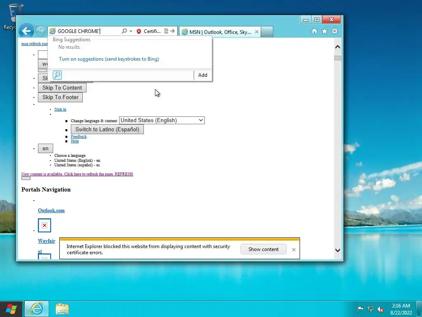Viewport: 422px width, 317px height.
Task: Maximize the Internet Explorer window
Action: (x=317, y=20)
